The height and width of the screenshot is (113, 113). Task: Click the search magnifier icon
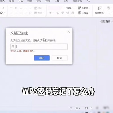88,1
